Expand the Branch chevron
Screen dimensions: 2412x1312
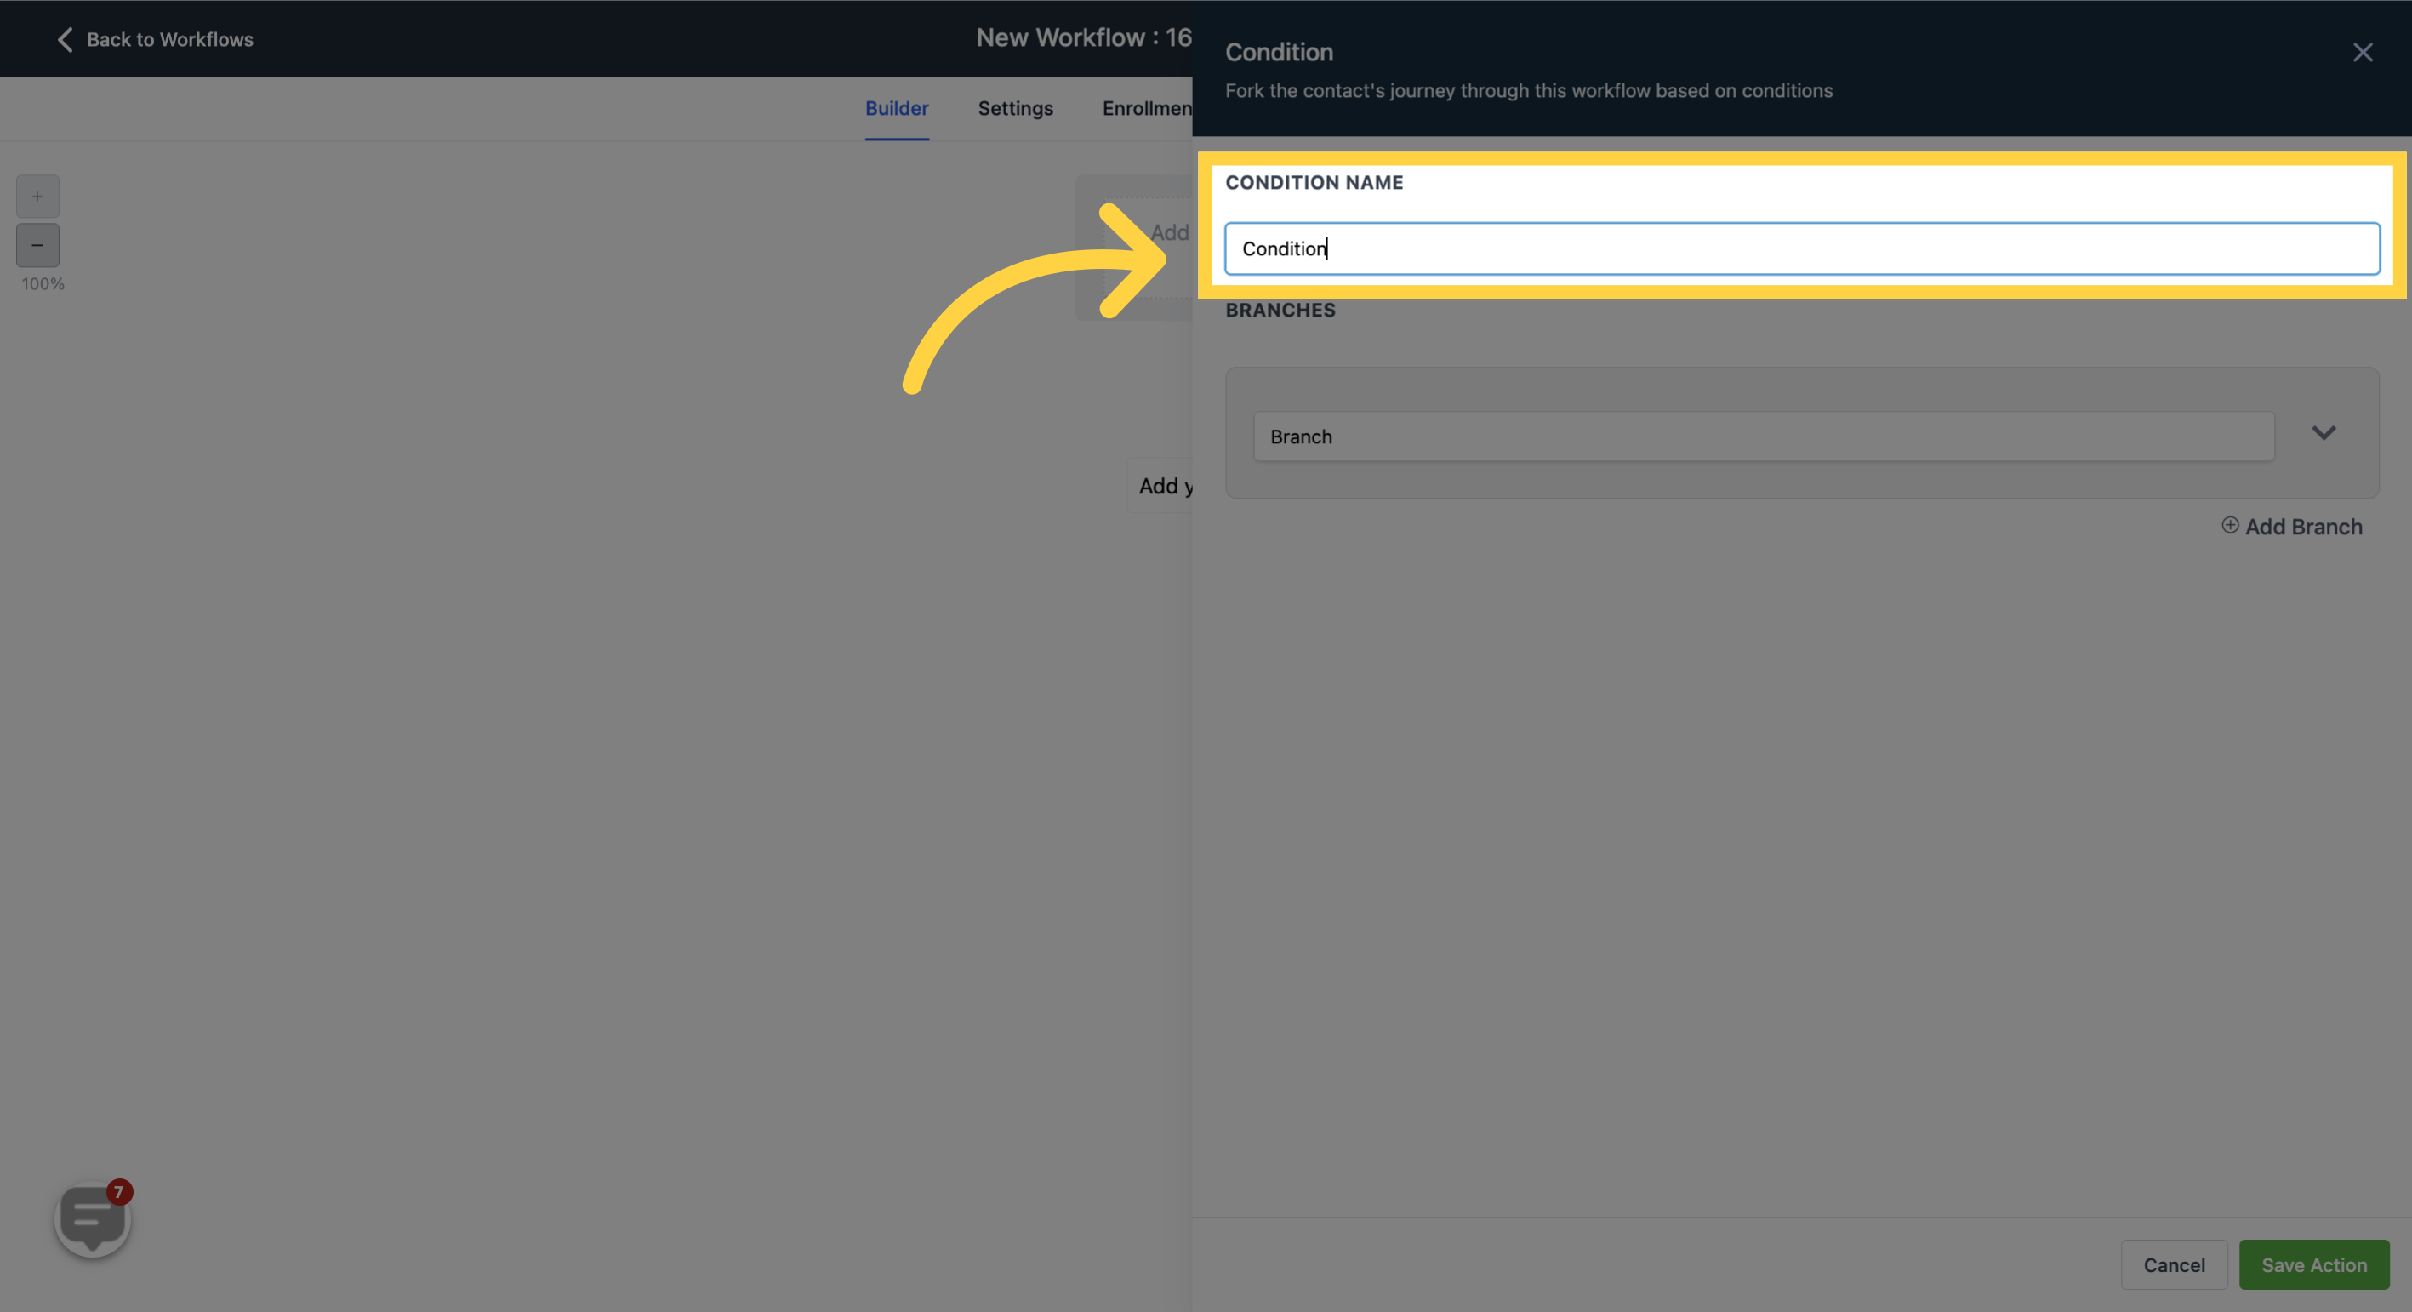pyautogui.click(x=2323, y=432)
